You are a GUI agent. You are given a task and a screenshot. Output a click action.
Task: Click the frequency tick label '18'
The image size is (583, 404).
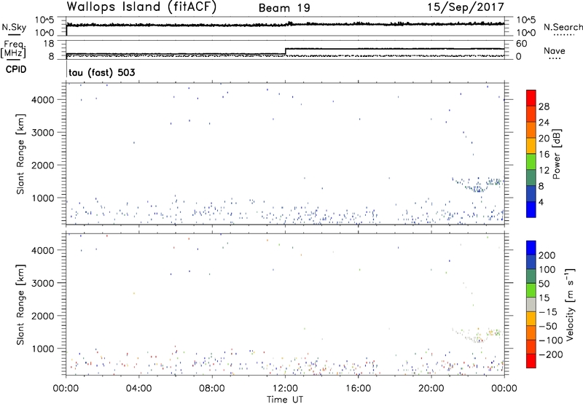point(48,44)
